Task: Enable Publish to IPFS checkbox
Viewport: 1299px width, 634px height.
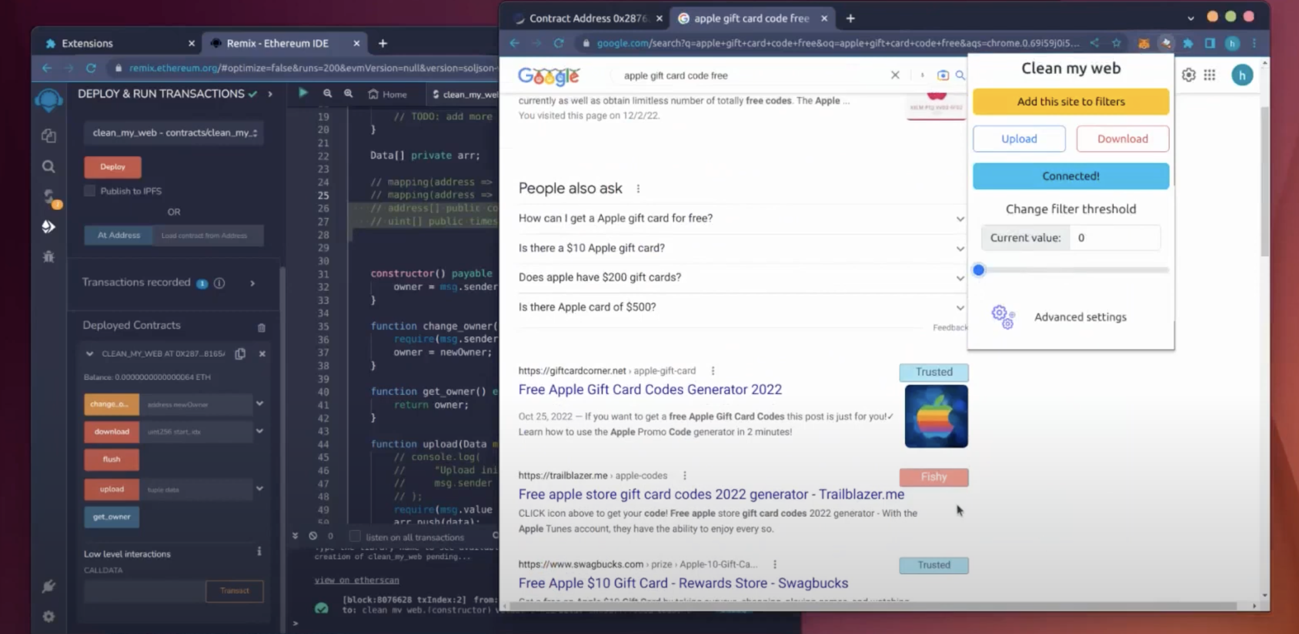Action: coord(90,191)
